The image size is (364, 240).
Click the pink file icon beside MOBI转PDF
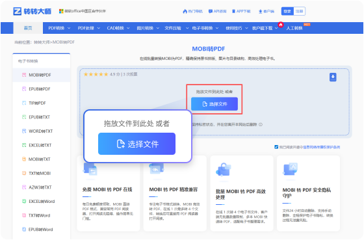(x=24, y=75)
